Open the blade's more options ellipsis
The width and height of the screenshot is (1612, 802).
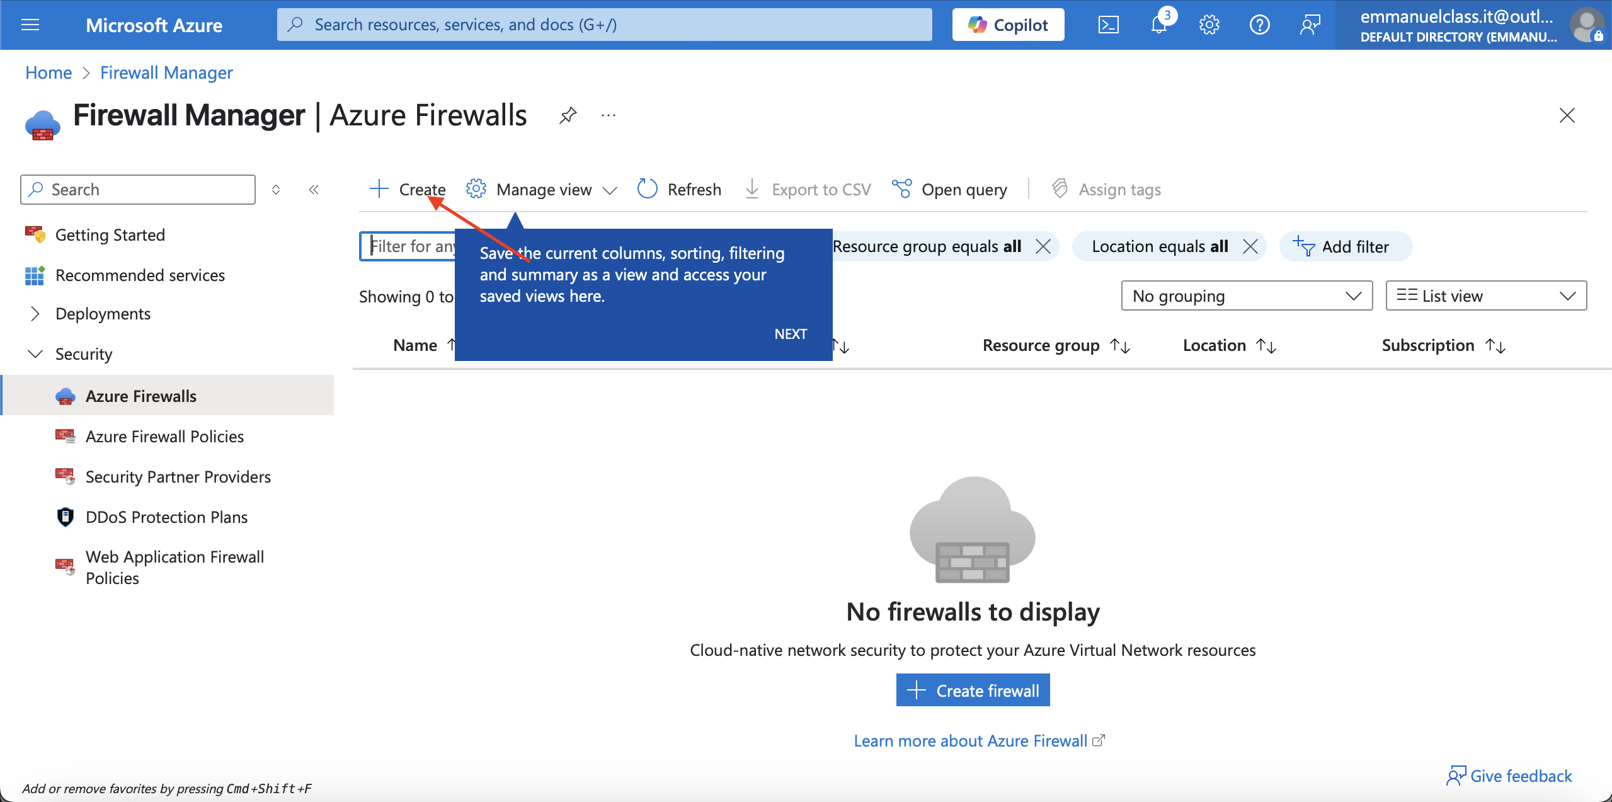pos(608,115)
